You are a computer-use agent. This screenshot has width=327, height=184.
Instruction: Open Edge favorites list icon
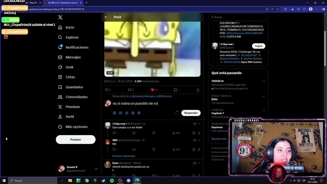coord(298,9)
